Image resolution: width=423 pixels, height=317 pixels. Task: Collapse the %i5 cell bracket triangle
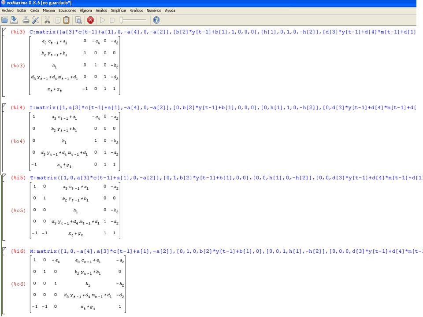coord(4,176)
